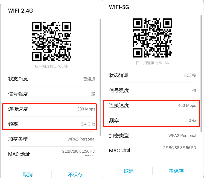Click 信号强度 row in WIFI-2.4G dialog

pyautogui.click(x=52, y=94)
